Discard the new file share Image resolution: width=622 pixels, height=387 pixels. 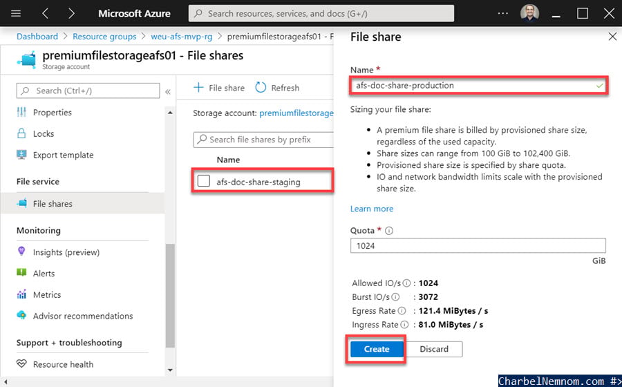pos(434,349)
